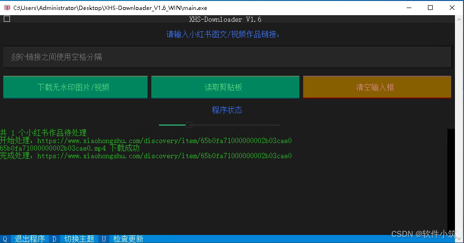Click the U key hint in footer
Viewport: 464px width, 243px height.
(x=103, y=239)
